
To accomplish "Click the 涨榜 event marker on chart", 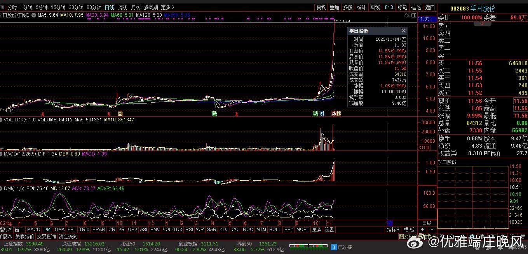I will click(336, 114).
